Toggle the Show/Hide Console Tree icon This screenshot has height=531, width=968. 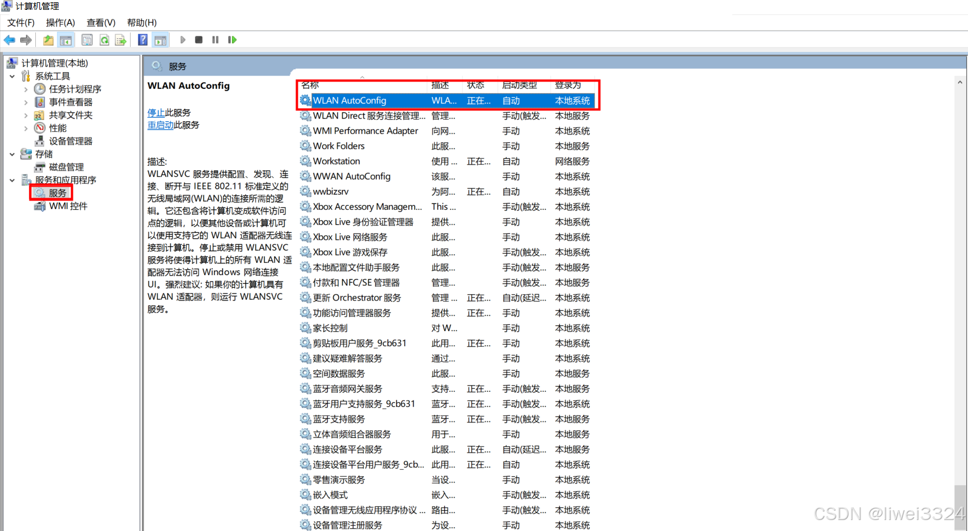click(66, 40)
